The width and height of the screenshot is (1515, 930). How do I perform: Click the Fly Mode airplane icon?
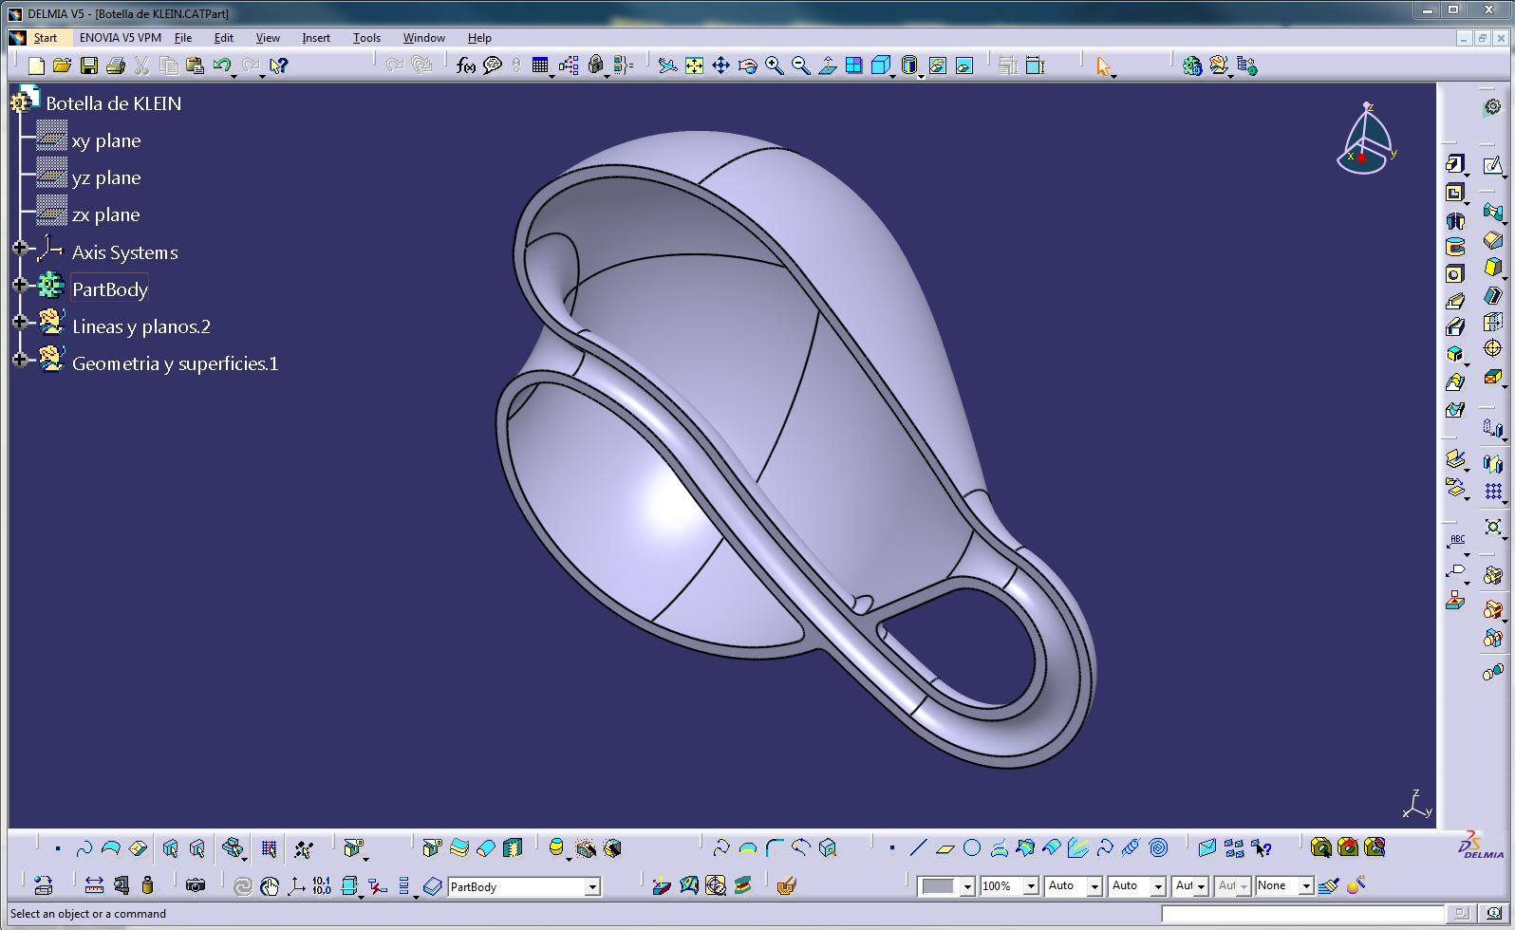coord(668,65)
